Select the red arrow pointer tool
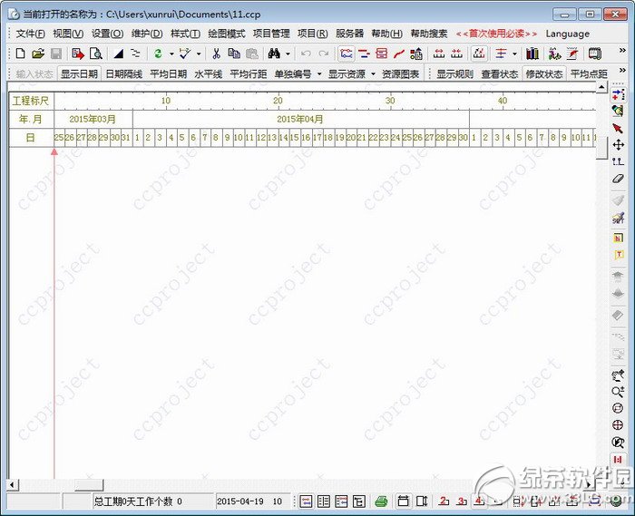This screenshot has width=635, height=516. pos(618,128)
